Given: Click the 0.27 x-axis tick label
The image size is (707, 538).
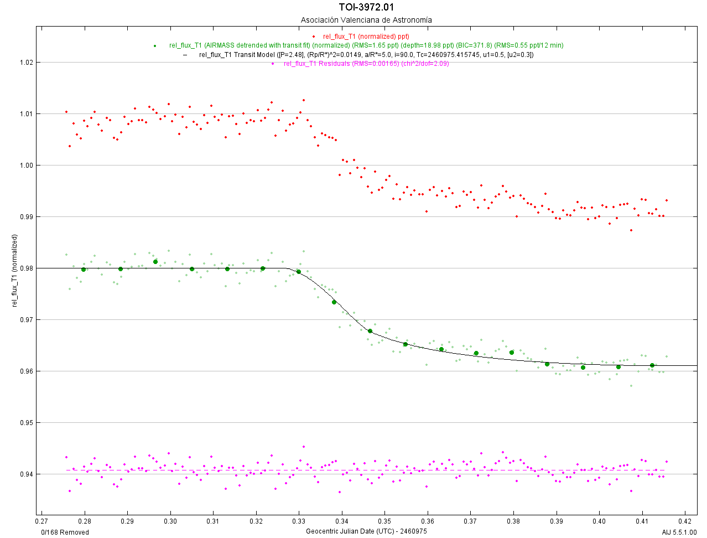Looking at the screenshot, I should pos(41,521).
